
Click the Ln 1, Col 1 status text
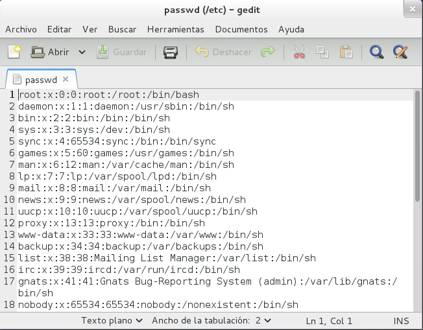(329, 321)
